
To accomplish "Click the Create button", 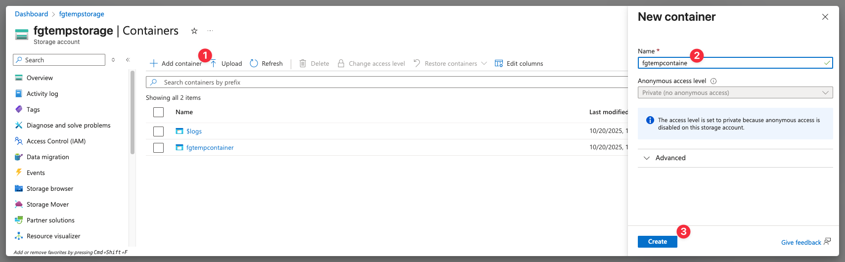I will (x=657, y=242).
